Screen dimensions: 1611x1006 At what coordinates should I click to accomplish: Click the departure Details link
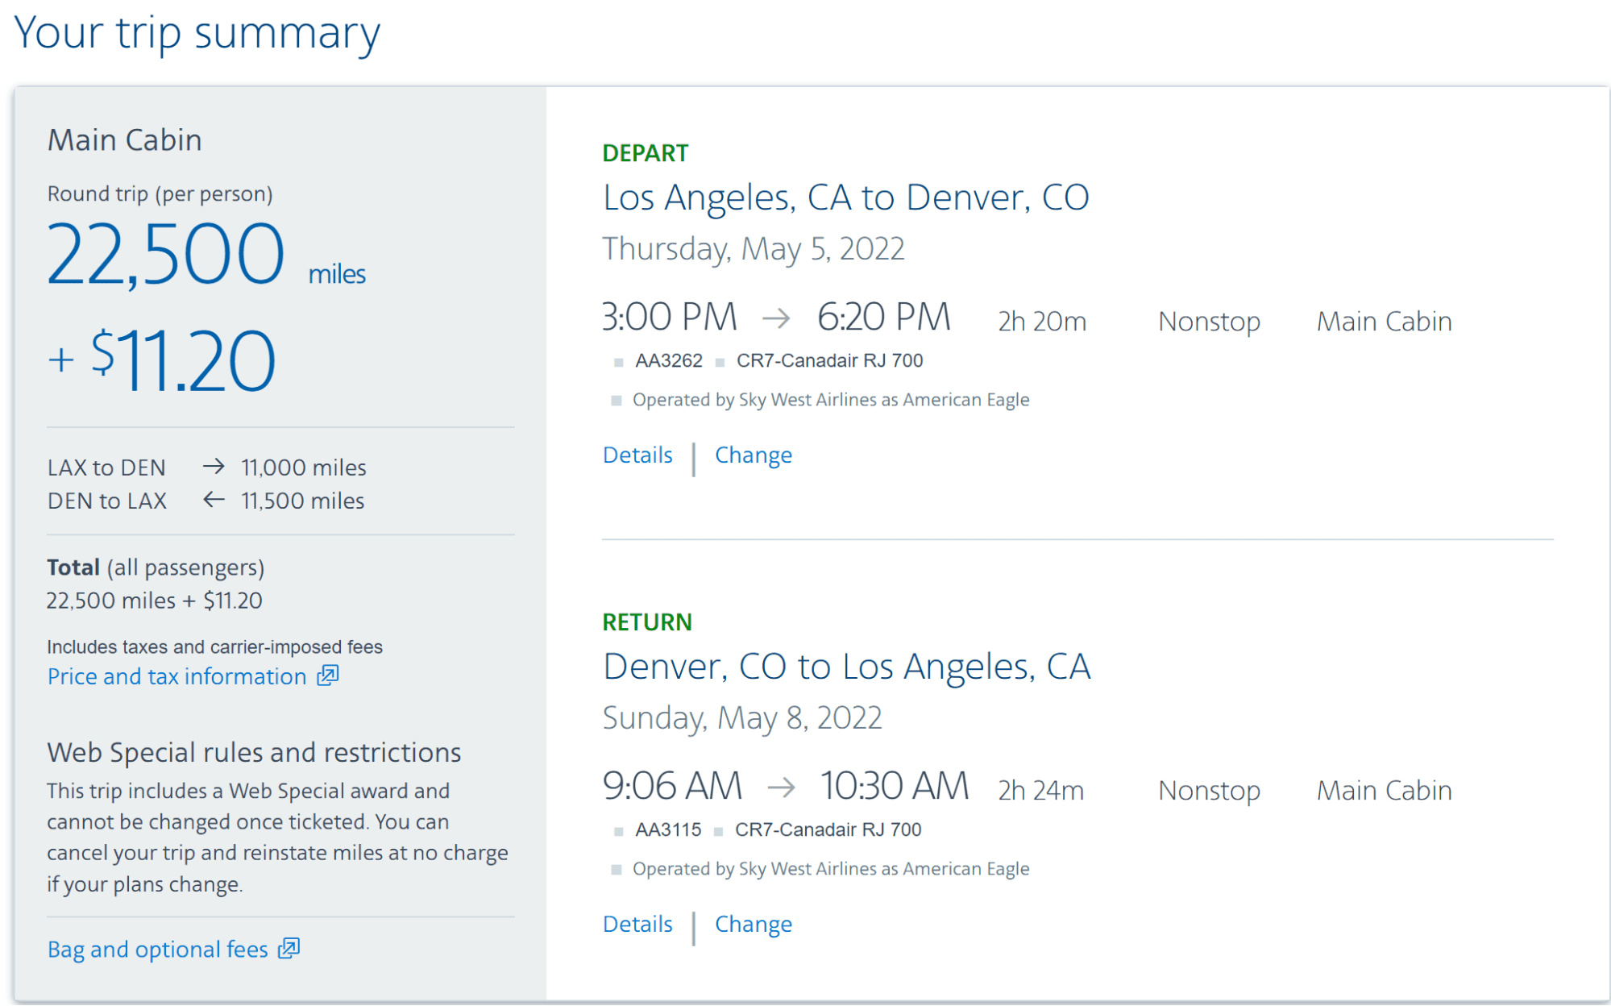point(637,455)
